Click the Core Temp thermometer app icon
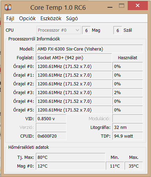 8,7
